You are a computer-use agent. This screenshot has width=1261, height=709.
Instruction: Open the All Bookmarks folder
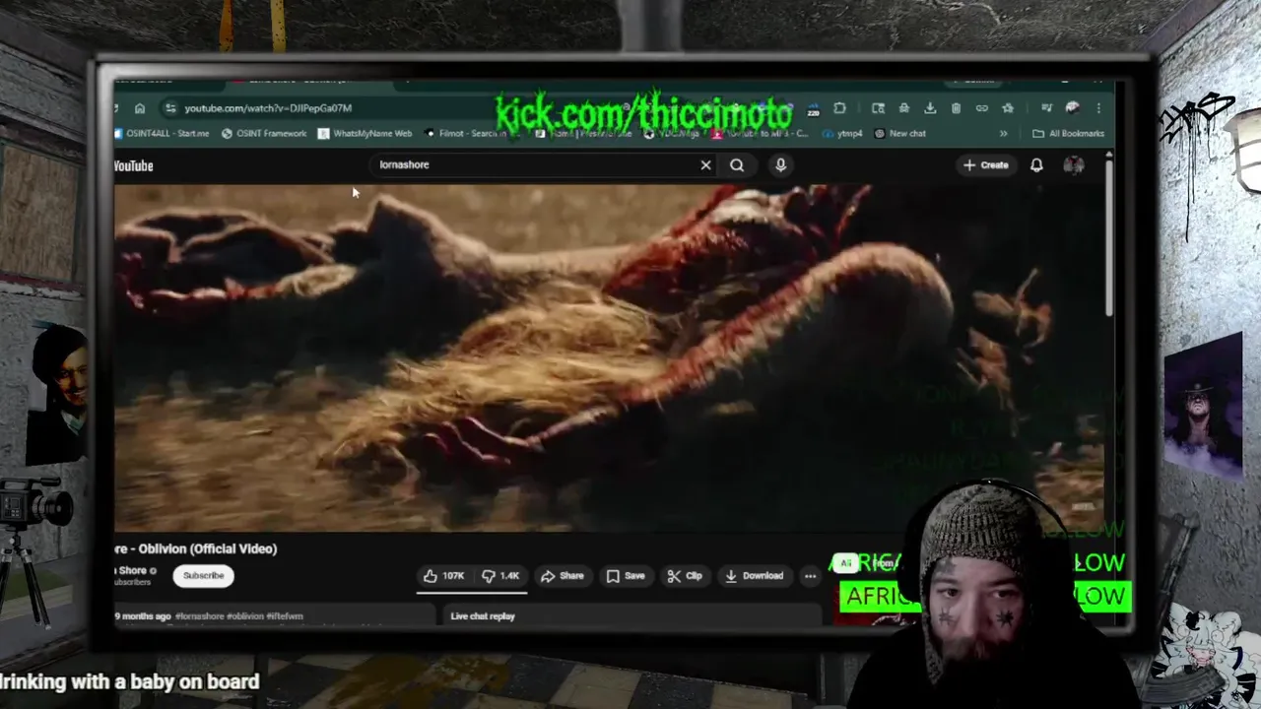pyautogui.click(x=1069, y=133)
